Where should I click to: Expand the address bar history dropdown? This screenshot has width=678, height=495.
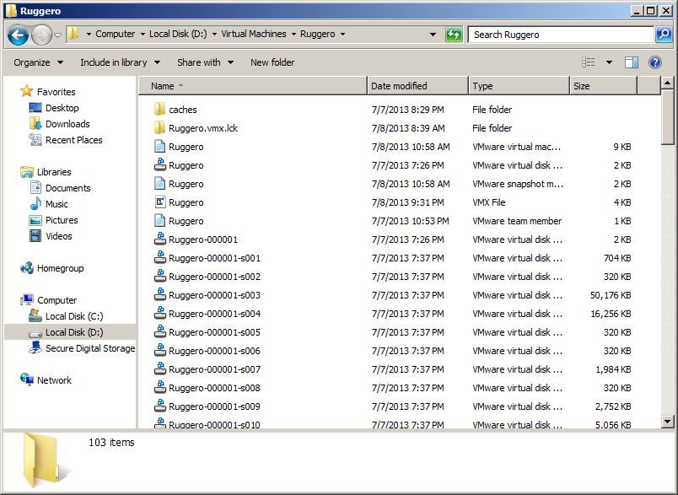click(x=433, y=35)
